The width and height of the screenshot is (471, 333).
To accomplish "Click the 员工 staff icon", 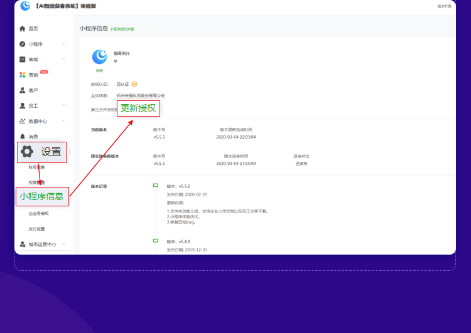I will coord(23,106).
